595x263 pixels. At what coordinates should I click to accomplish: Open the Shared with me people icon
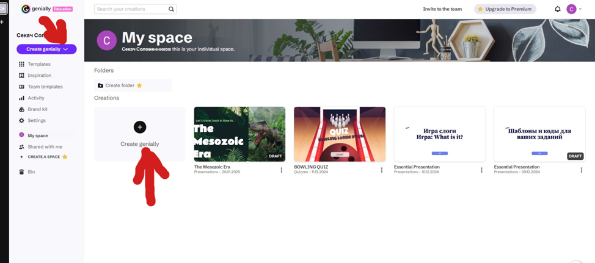(x=21, y=146)
